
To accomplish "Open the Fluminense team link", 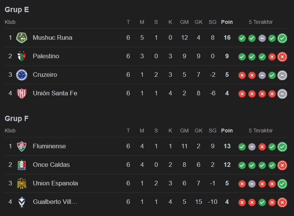I will 49,146.
